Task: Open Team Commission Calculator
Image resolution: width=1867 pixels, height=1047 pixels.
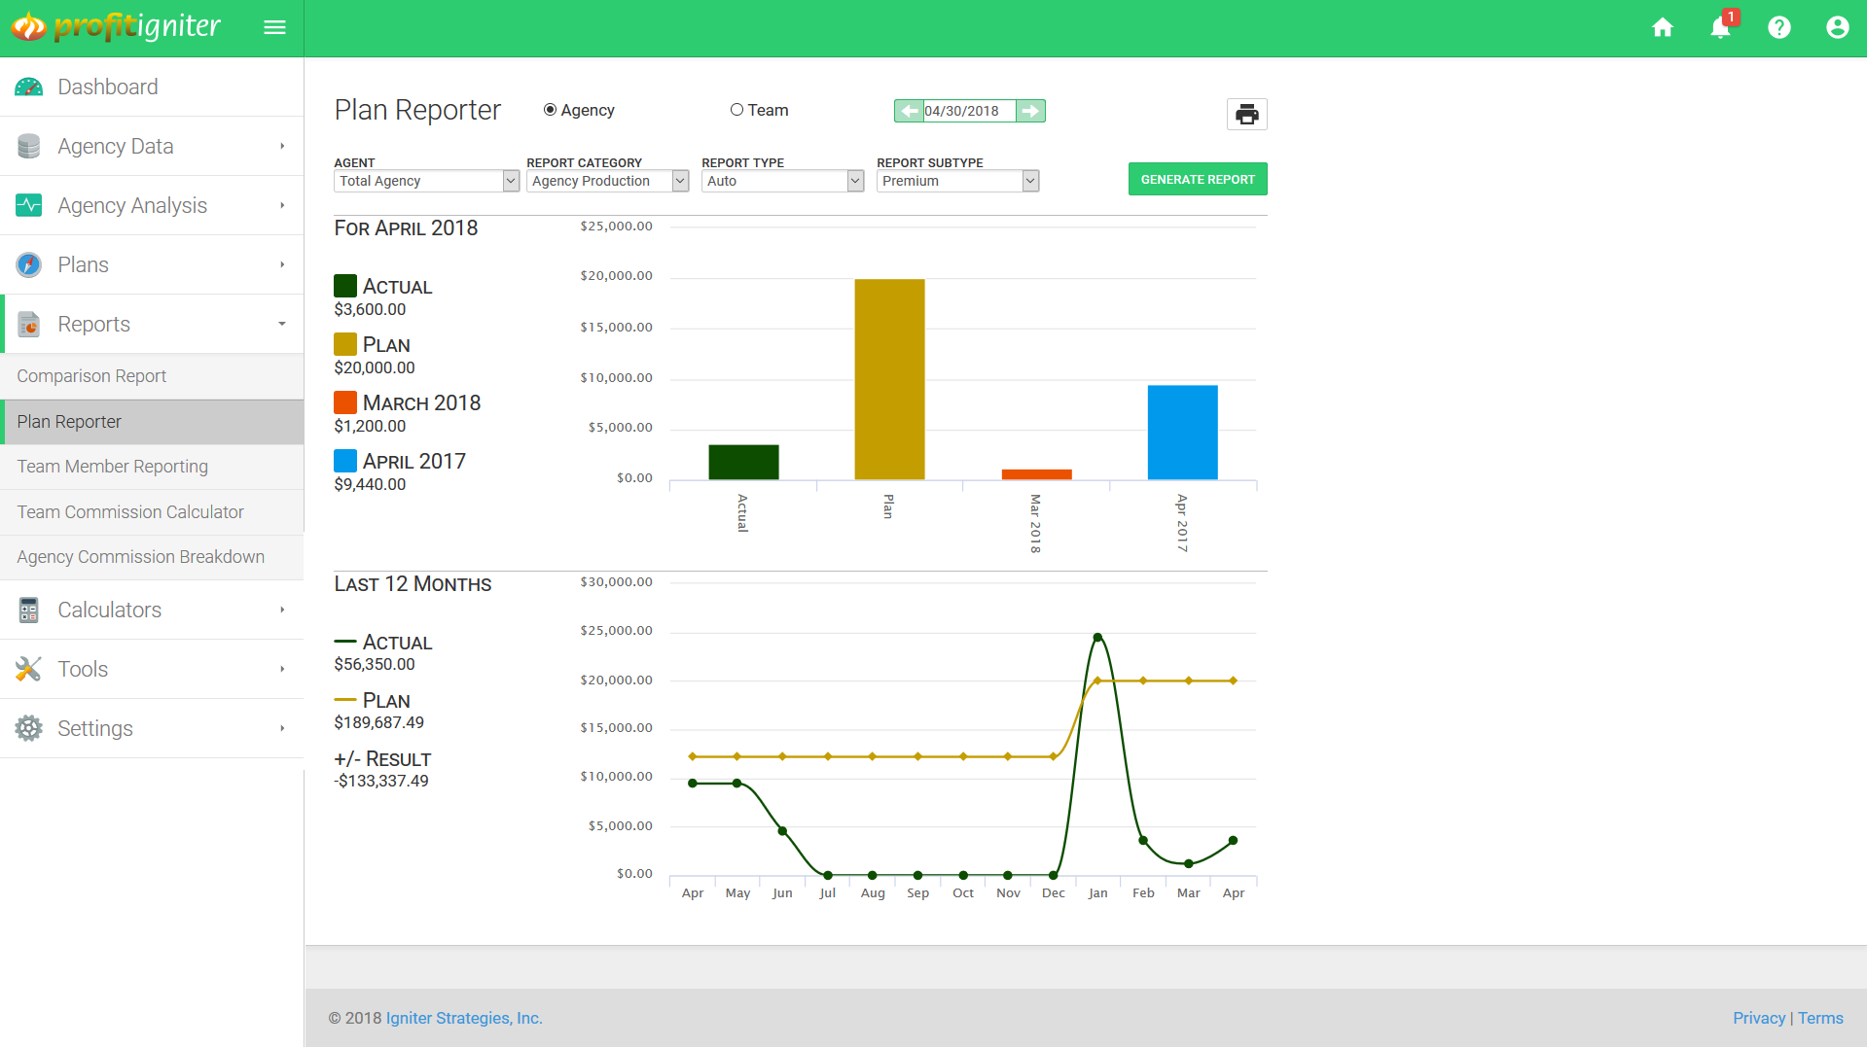Action: pyautogui.click(x=130, y=512)
